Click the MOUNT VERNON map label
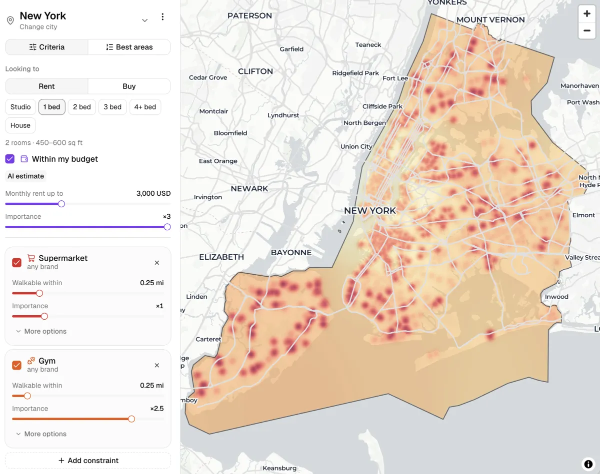600x474 pixels. point(490,20)
